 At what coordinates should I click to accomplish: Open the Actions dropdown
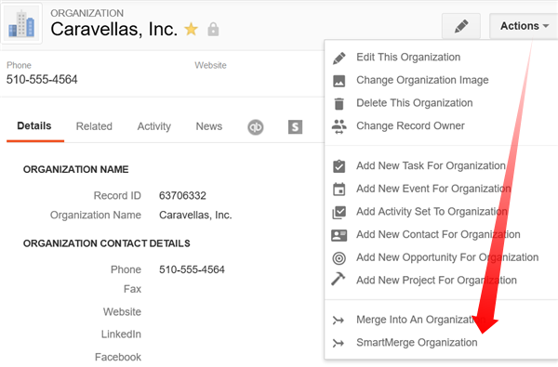pos(525,26)
